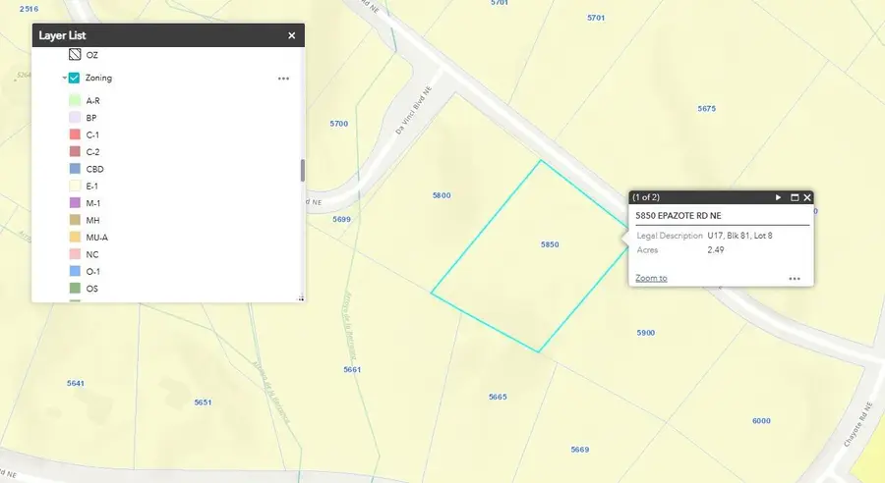The image size is (885, 483).
Task: Collapse the Zoning layer legend arrow
Action: (63, 79)
